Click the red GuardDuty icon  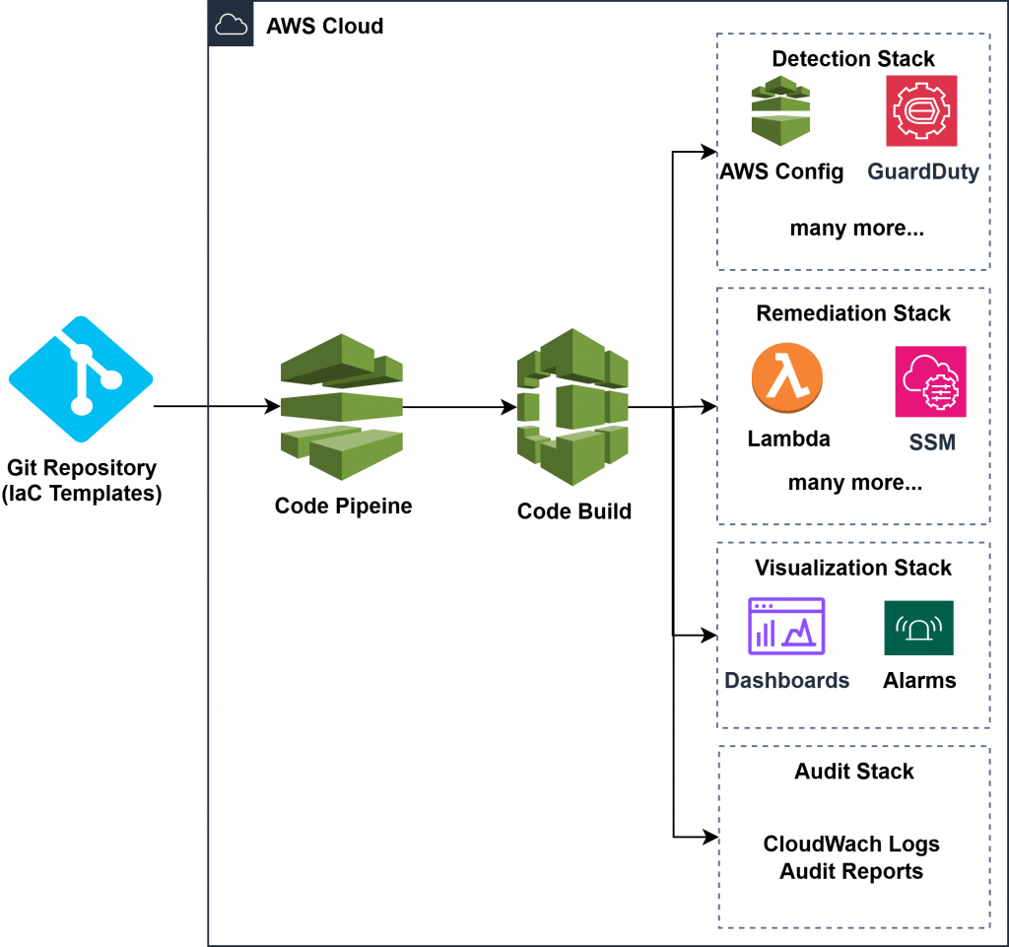(x=921, y=110)
